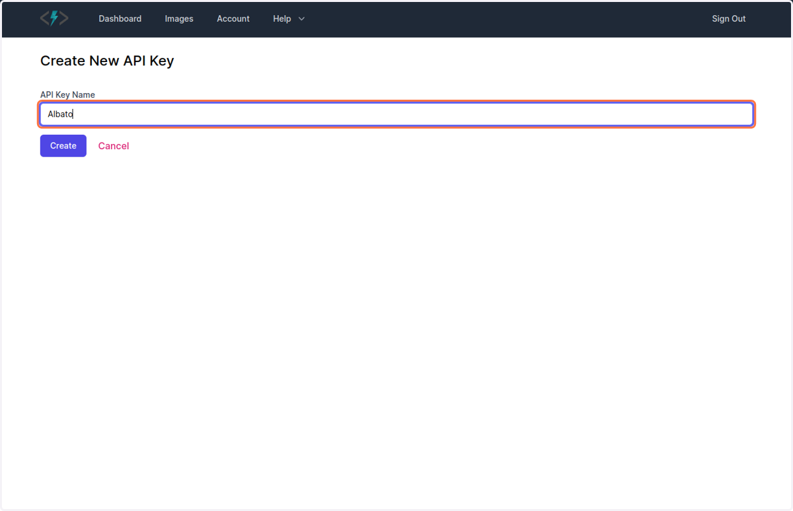Click the Create button
793x511 pixels.
coord(63,146)
